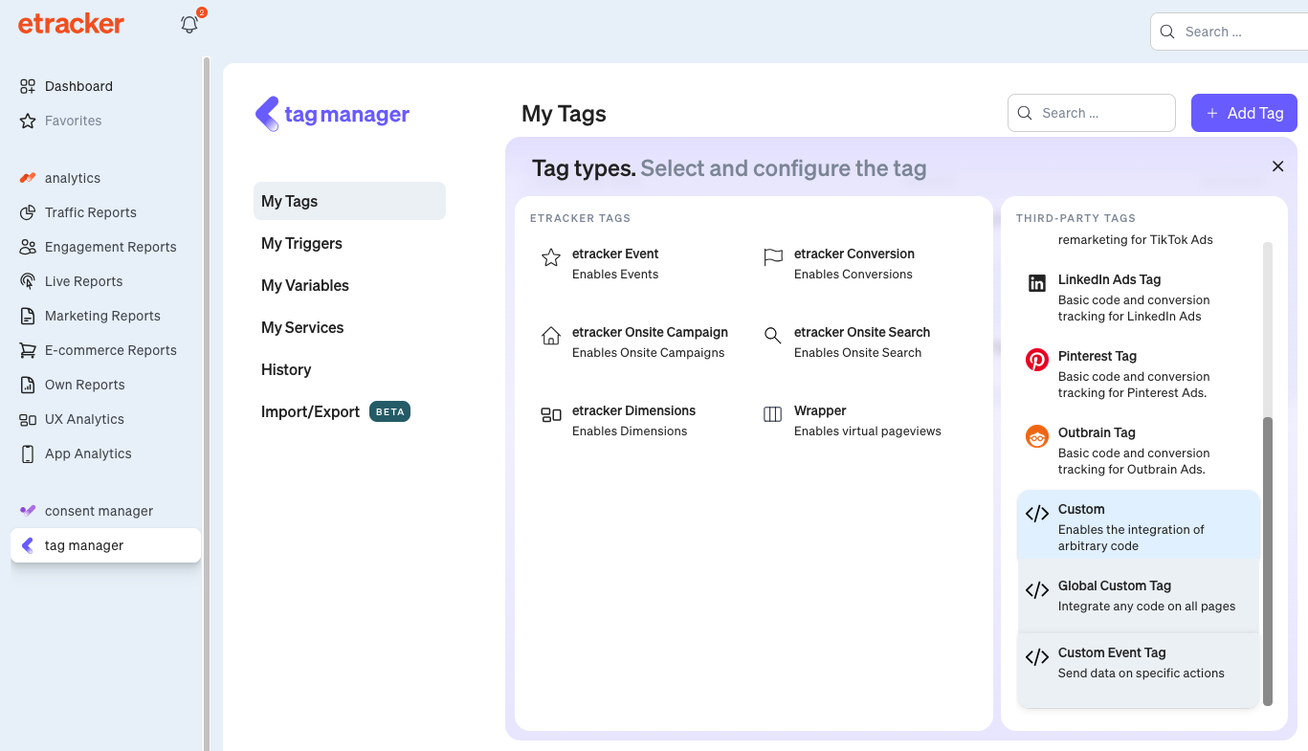Choose the Pinterest Tag option

point(1138,374)
